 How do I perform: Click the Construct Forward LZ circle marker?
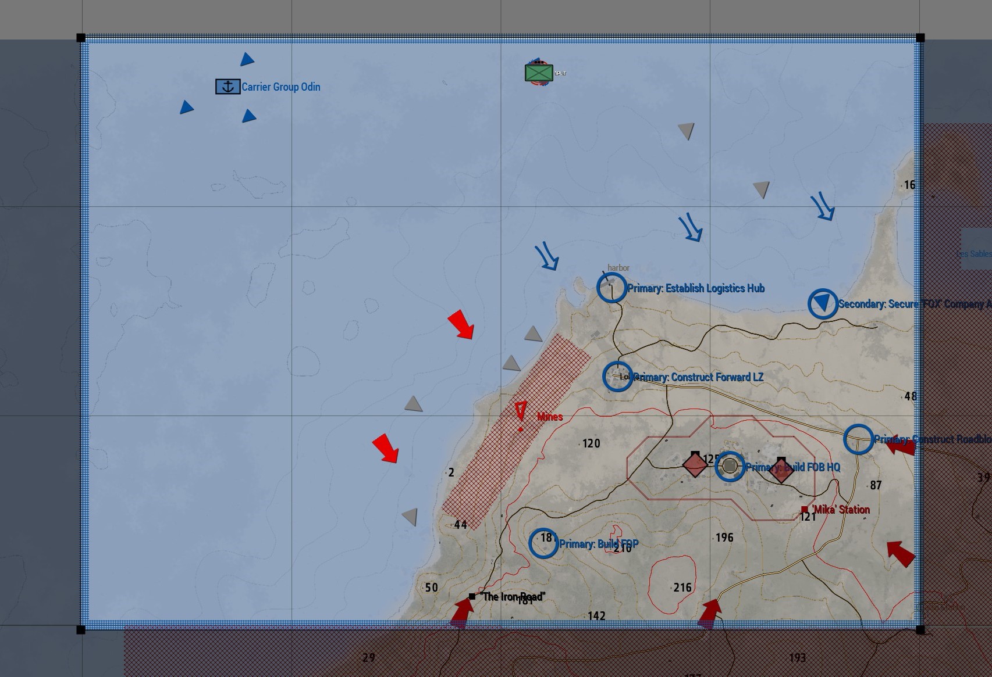[x=617, y=376]
